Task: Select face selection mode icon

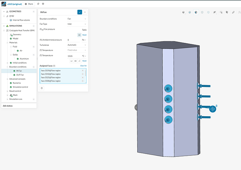Action: [196, 12]
